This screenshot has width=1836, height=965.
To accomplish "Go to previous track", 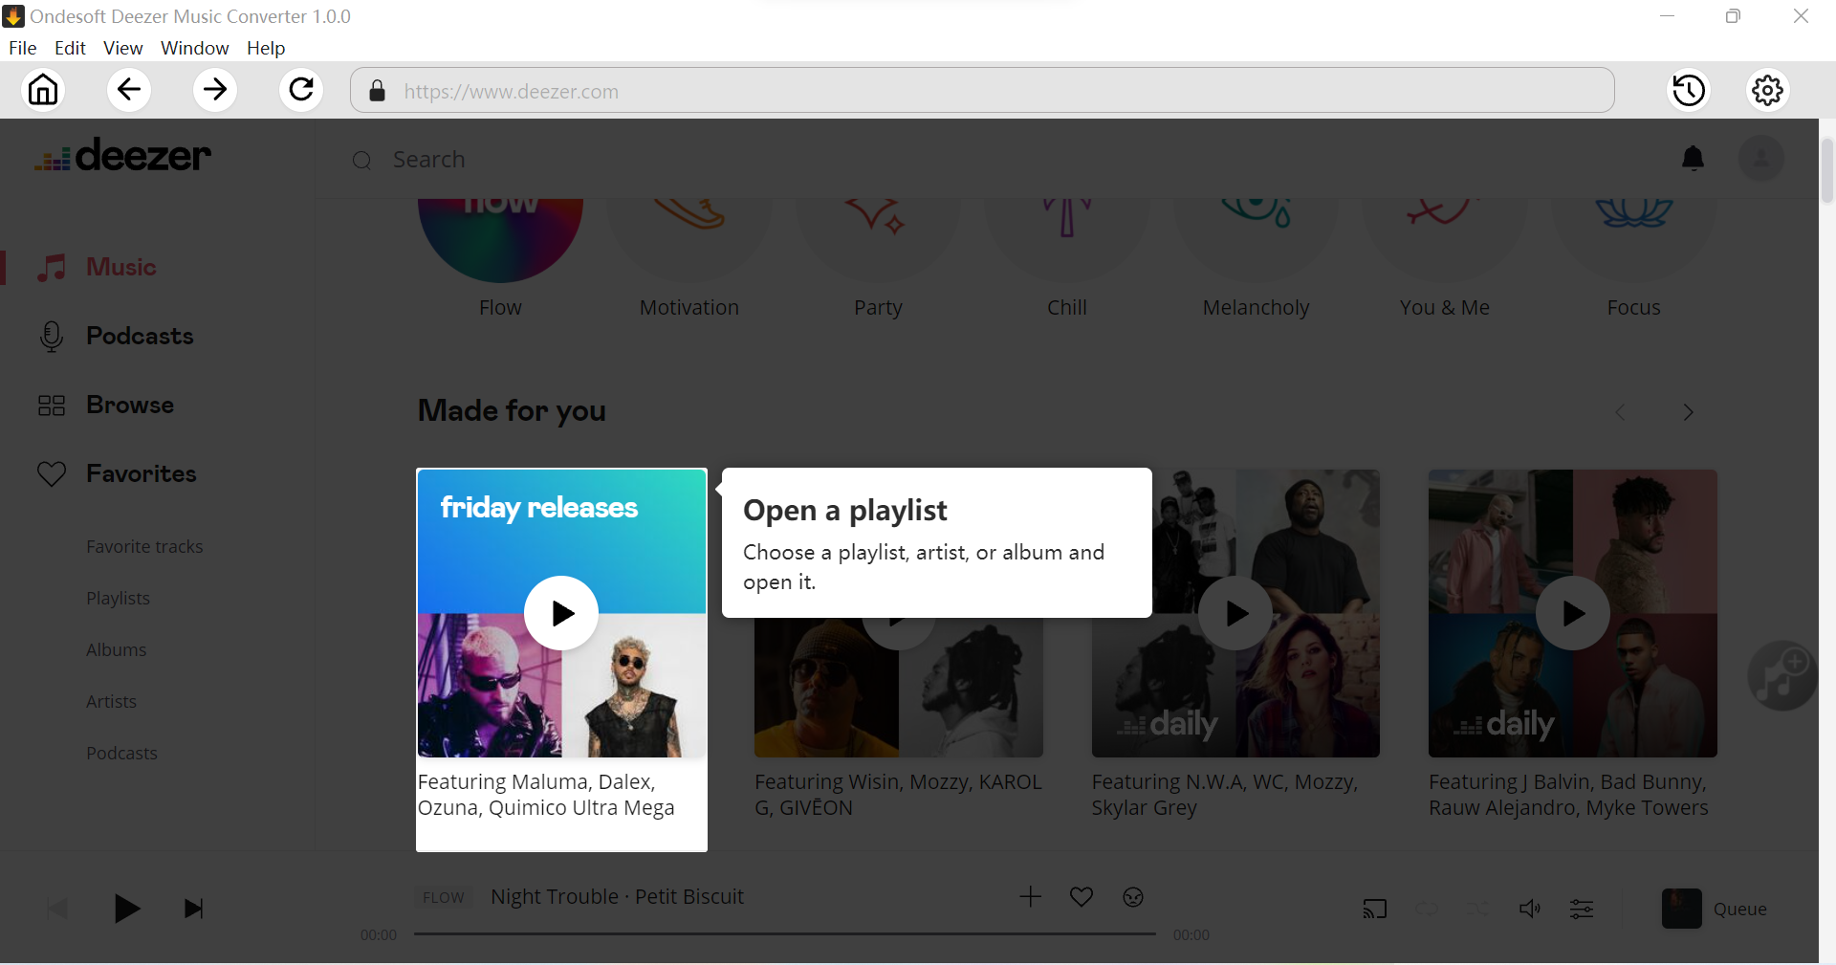I will [57, 909].
